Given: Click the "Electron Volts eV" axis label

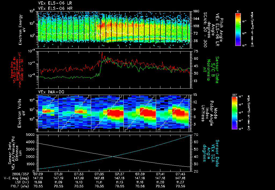Looking at the screenshot, I should click(x=21, y=113).
